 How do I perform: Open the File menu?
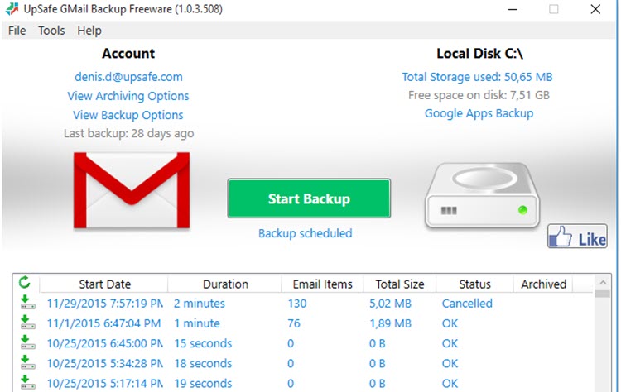(17, 31)
